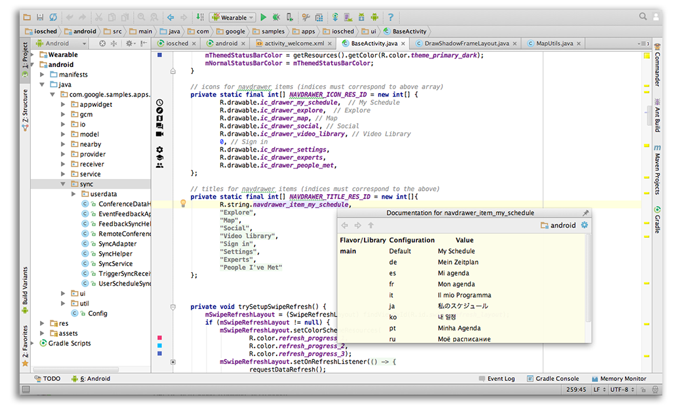The image size is (682, 415).
Task: Click the Synchronize refresh toolbar icon
Action: pos(53,18)
